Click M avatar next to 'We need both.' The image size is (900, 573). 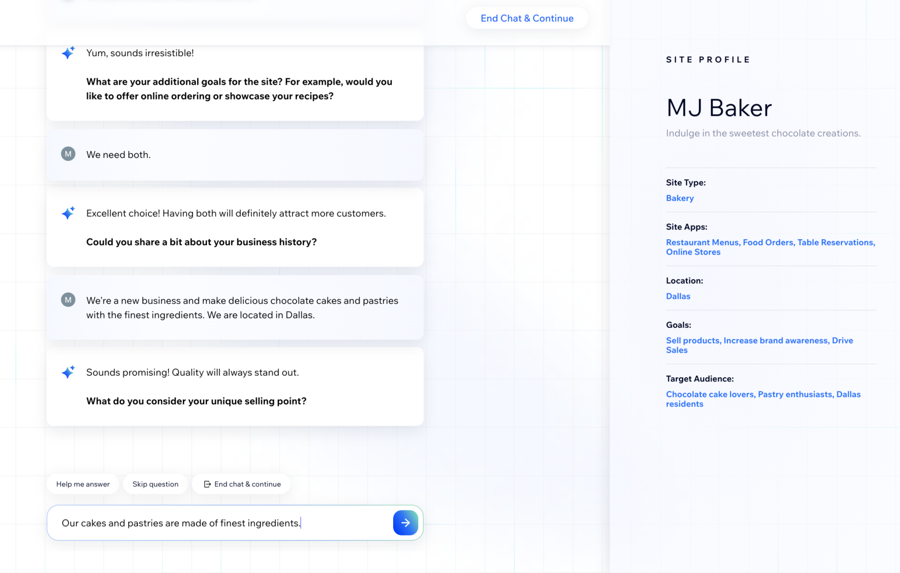click(68, 154)
